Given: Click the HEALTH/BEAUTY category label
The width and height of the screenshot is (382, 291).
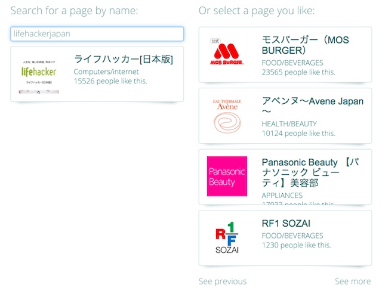Looking at the screenshot, I should pos(289,124).
